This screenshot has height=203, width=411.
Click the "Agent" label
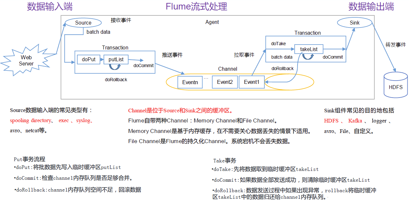click(212, 22)
